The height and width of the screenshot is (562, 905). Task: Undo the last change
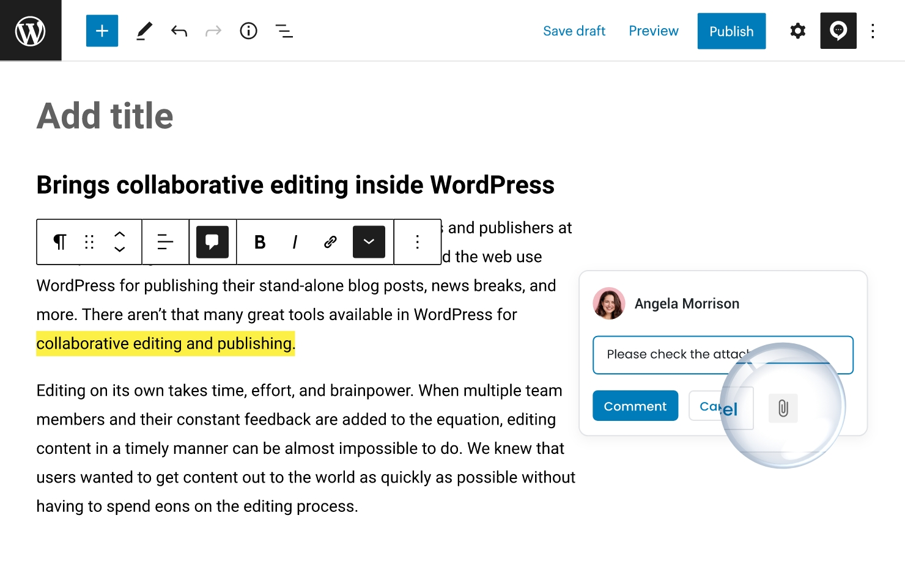179,31
